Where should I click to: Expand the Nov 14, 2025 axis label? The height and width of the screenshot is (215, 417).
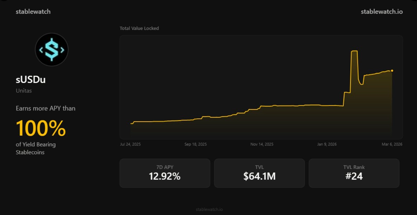(262, 144)
